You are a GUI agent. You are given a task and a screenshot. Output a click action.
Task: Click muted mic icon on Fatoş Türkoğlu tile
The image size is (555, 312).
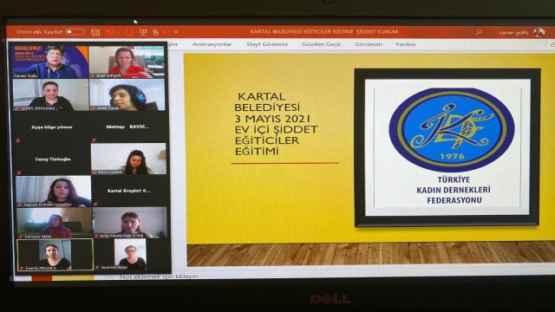(x=19, y=172)
